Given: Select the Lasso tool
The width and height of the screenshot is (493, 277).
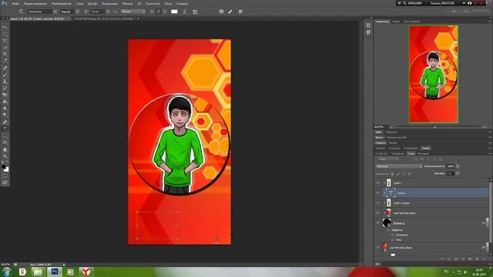Looking at the screenshot, I should 5,41.
